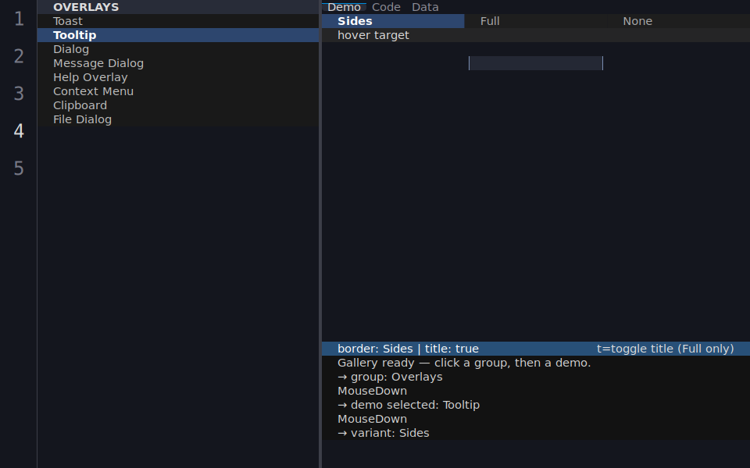The height and width of the screenshot is (468, 750).
Task: Go to group 3 in the number rail
Action: point(19,94)
